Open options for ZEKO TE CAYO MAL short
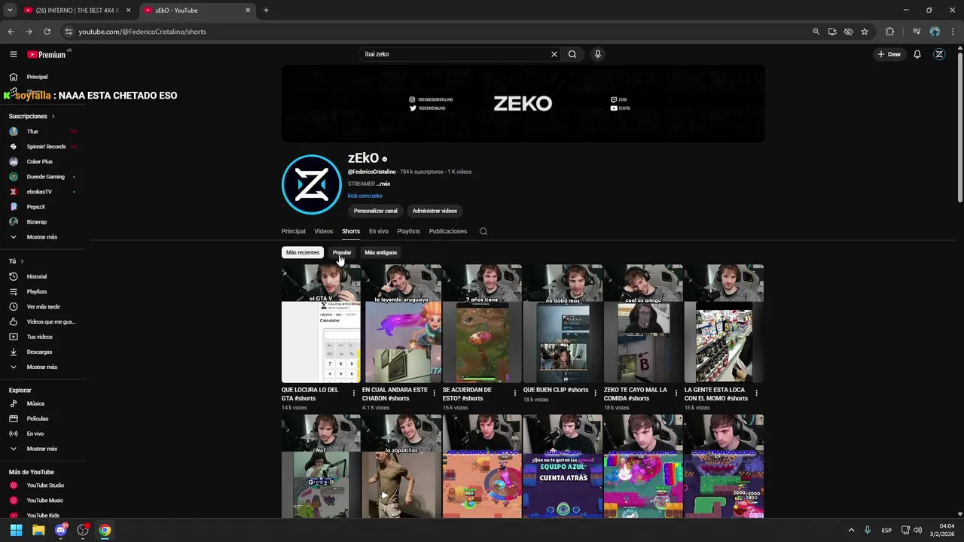The image size is (964, 542). [676, 393]
